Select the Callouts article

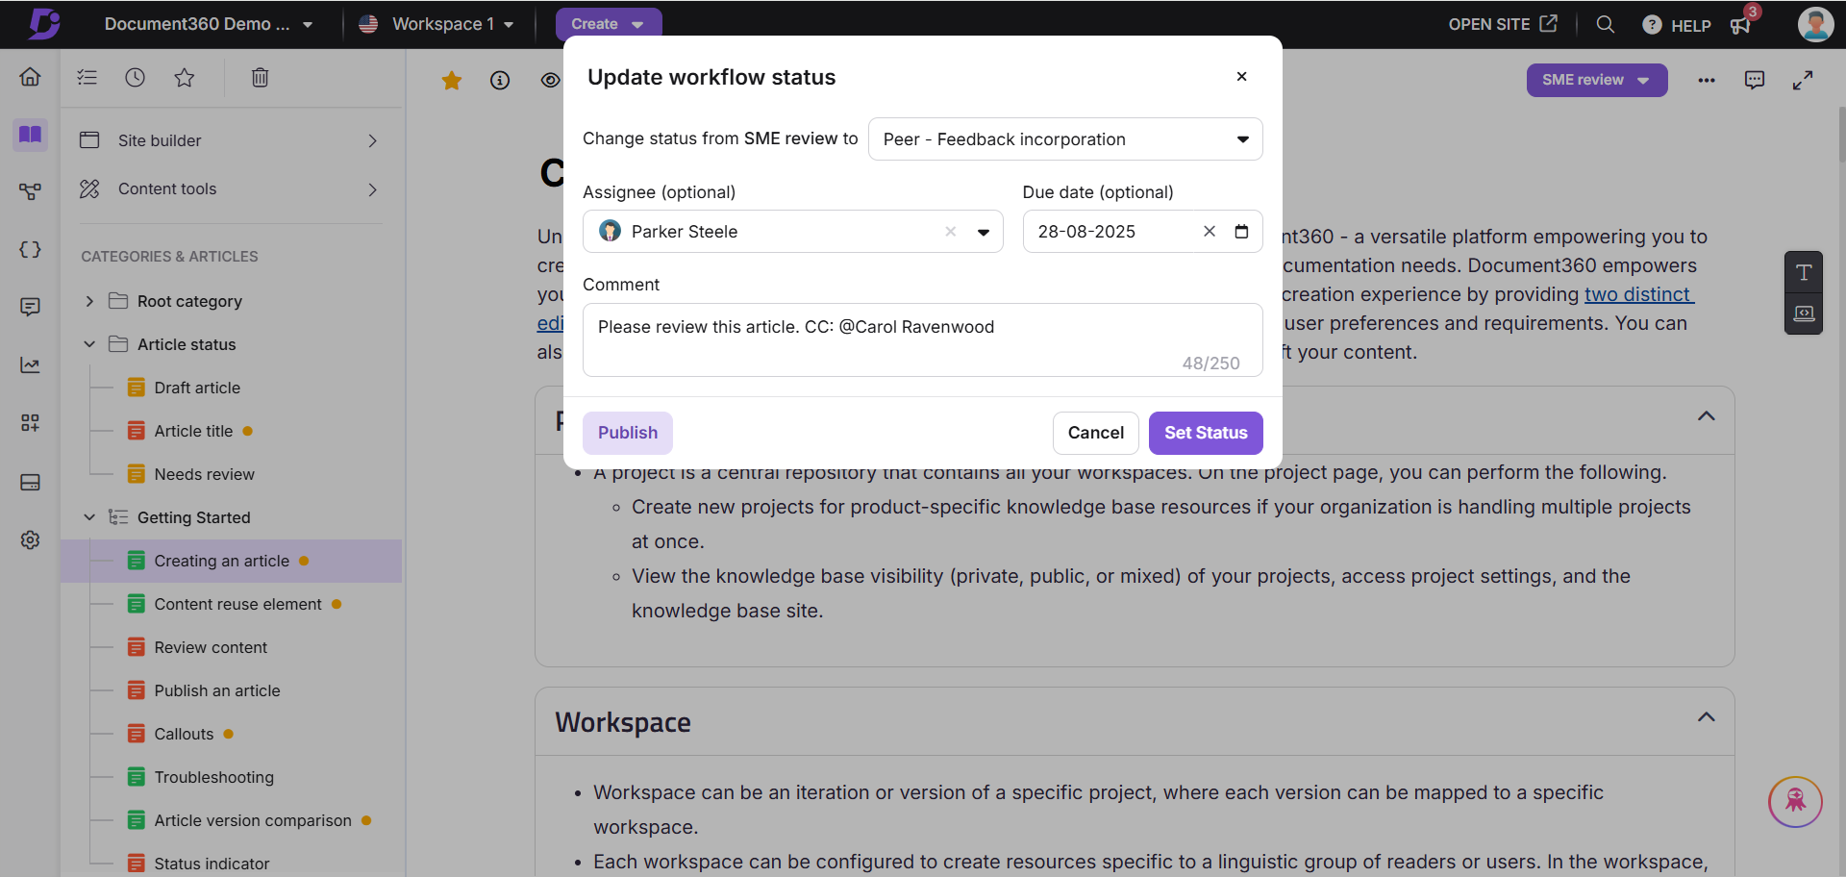[184, 734]
